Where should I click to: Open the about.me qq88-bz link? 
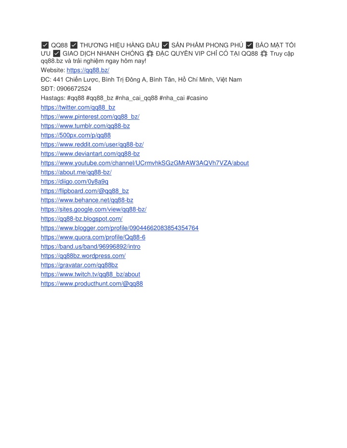76,172
